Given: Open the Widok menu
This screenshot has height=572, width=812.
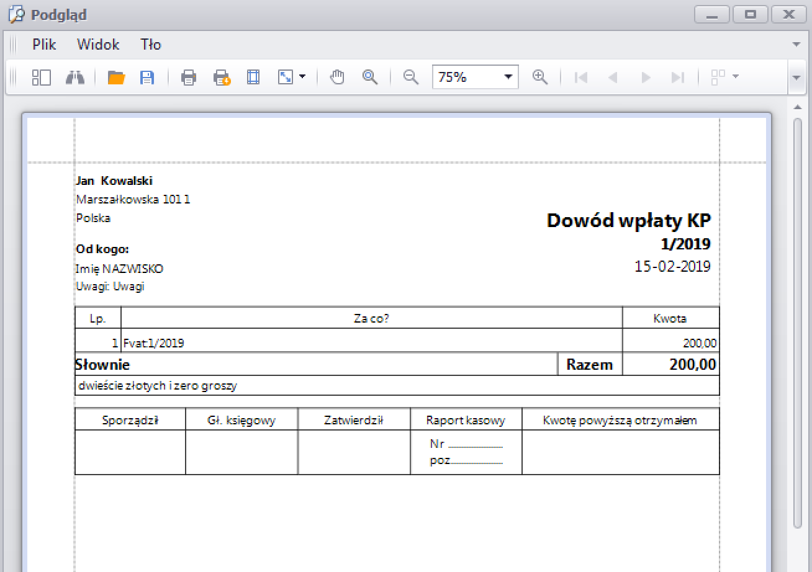Looking at the screenshot, I should click(98, 45).
